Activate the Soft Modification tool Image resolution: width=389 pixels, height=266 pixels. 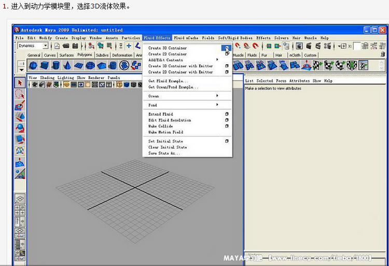(x=20, y=162)
